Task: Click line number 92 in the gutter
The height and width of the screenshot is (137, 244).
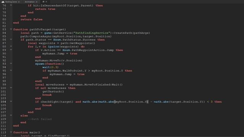Action: (x=4, y=61)
